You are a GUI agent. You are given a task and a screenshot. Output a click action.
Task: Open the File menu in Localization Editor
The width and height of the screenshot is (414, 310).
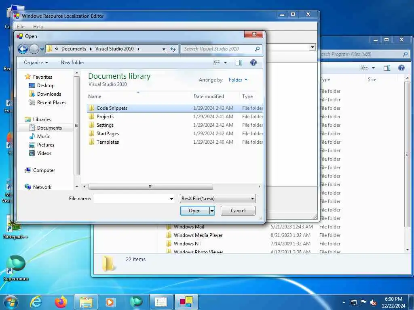click(21, 27)
